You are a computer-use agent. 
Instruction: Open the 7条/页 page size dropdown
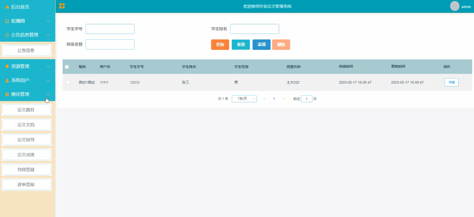pos(244,99)
